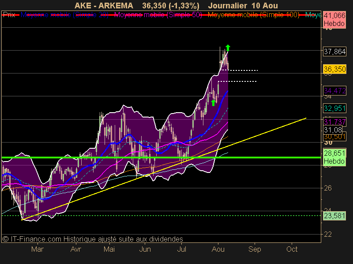Click the "22" price axis tick
Screen dimensions: 353x264
328,234
